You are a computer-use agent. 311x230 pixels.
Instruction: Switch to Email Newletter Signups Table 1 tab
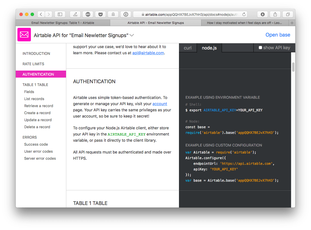pos(63,23)
